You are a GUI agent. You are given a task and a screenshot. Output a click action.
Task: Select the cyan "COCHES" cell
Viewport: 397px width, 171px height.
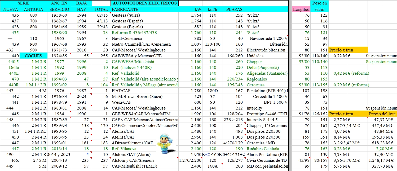(x=33, y=56)
